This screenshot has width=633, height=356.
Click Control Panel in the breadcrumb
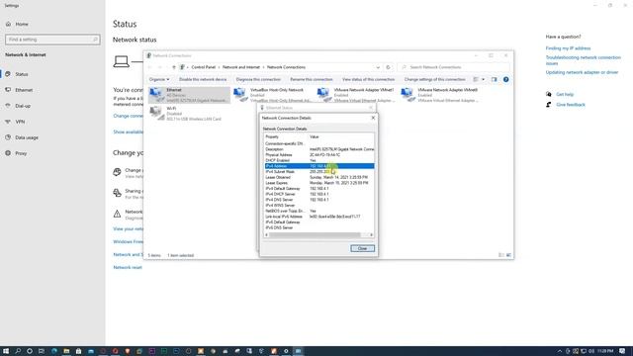204,67
